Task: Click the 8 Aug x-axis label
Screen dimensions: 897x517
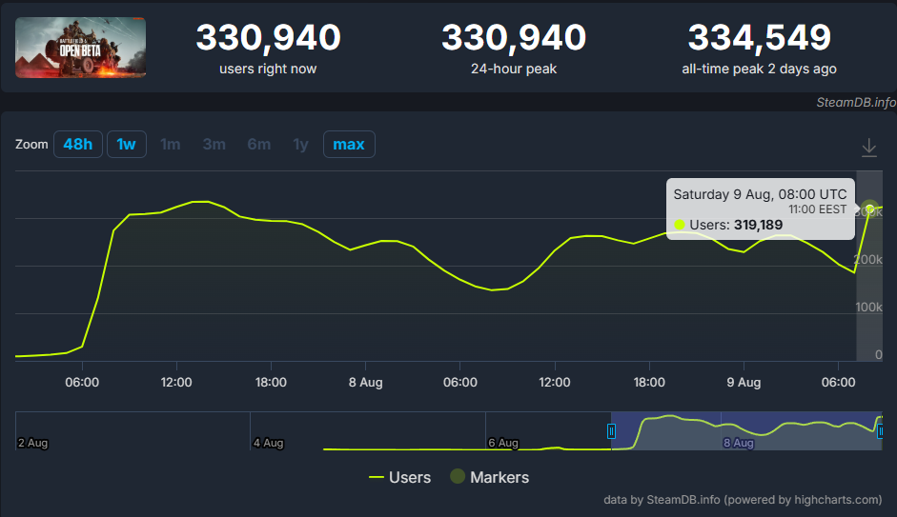Action: (x=365, y=382)
